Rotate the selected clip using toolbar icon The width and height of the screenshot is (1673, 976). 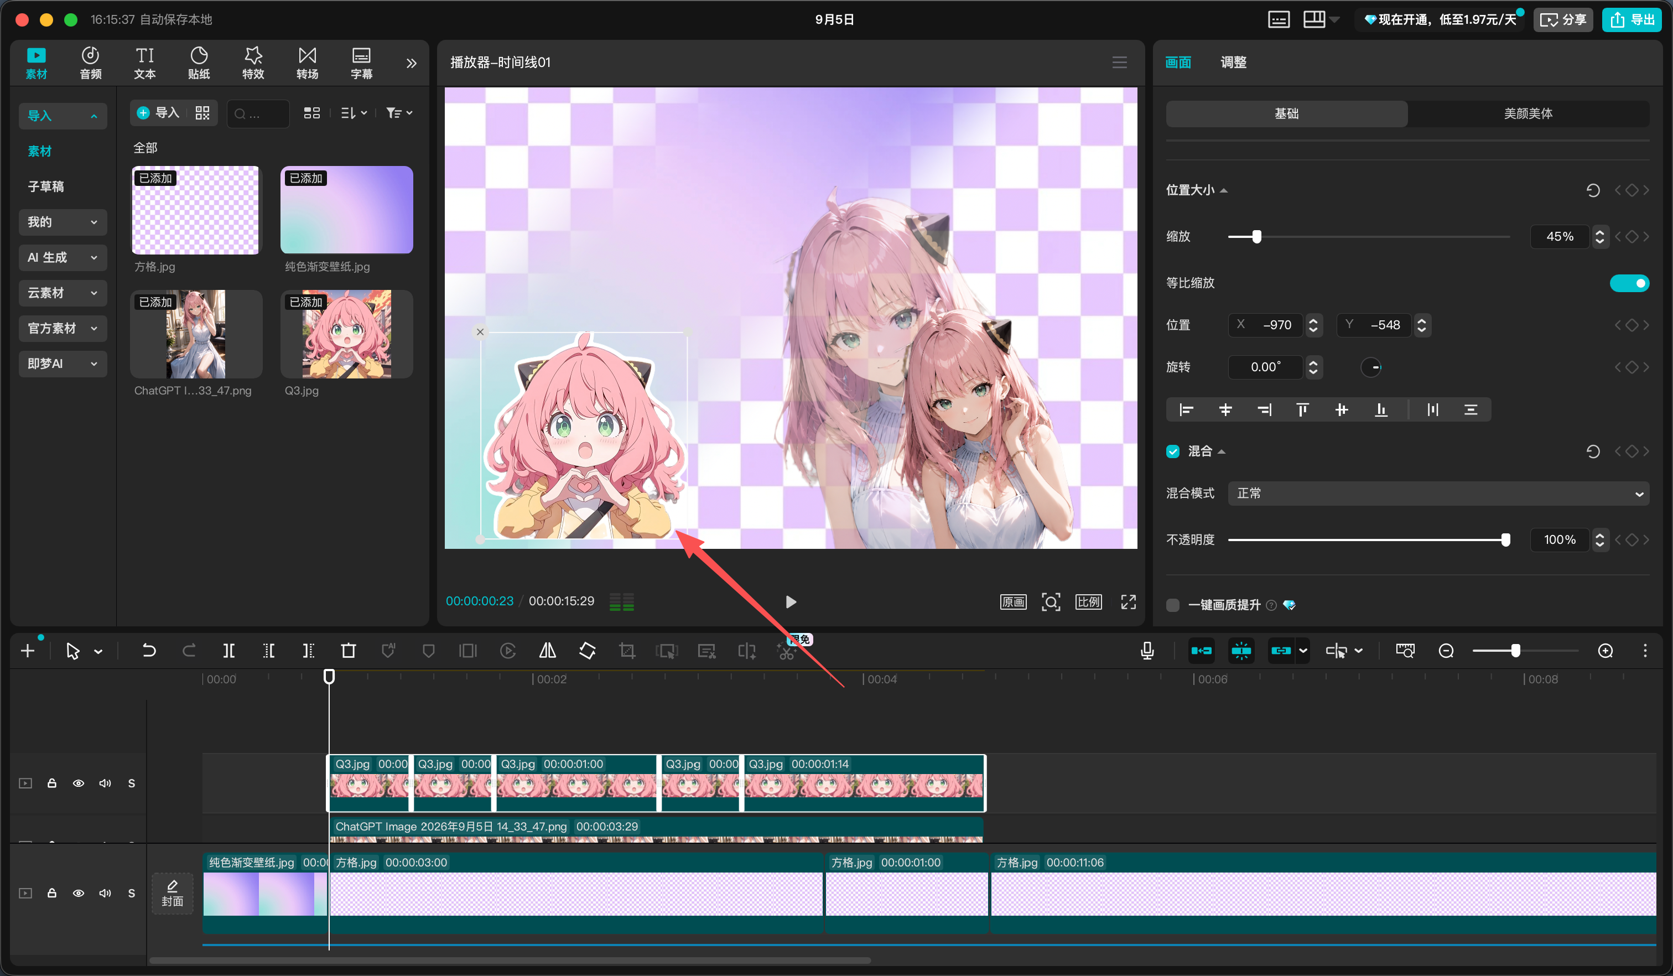click(587, 651)
